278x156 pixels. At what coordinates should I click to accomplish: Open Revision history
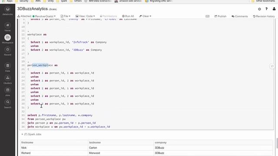coord(264,16)
